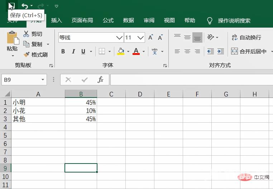This screenshot has width=273, height=189.
Task: Open the 插入 (Insert) ribbon tab
Action: tap(57, 20)
